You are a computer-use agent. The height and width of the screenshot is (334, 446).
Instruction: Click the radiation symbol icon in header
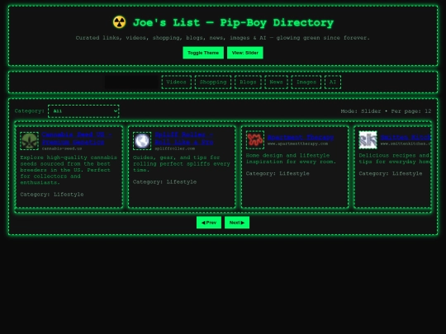click(x=119, y=22)
